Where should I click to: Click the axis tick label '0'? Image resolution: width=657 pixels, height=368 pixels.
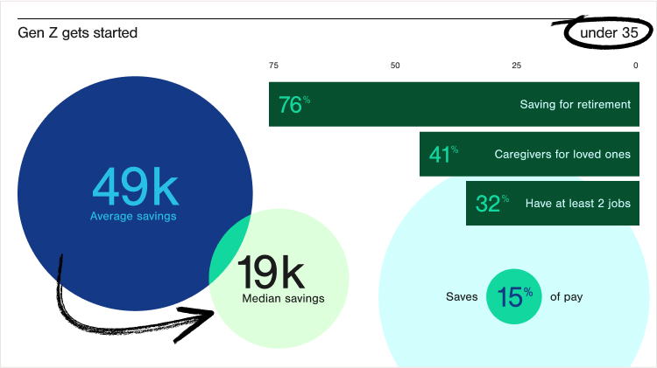coord(636,66)
